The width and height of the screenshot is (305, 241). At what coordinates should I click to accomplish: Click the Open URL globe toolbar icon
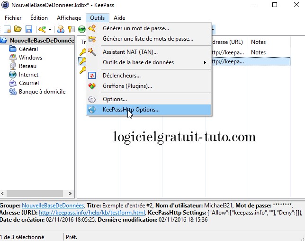(82, 29)
